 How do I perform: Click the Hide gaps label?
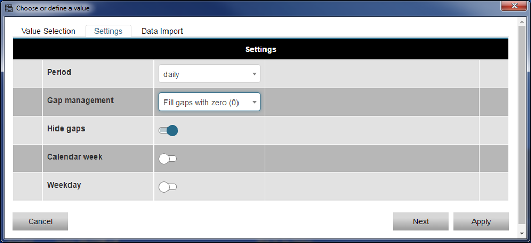(x=66, y=128)
